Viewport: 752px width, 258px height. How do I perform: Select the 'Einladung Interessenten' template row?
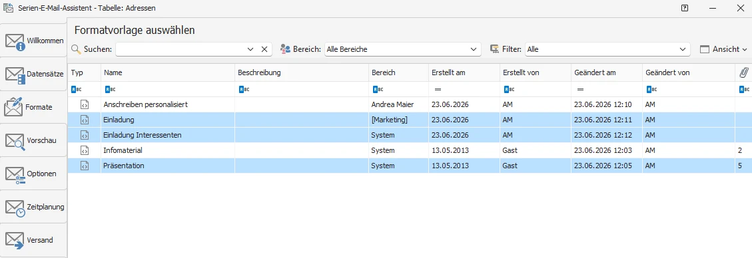point(410,135)
